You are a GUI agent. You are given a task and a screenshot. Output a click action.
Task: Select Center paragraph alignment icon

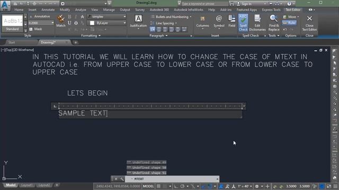pyautogui.click(x=165, y=29)
